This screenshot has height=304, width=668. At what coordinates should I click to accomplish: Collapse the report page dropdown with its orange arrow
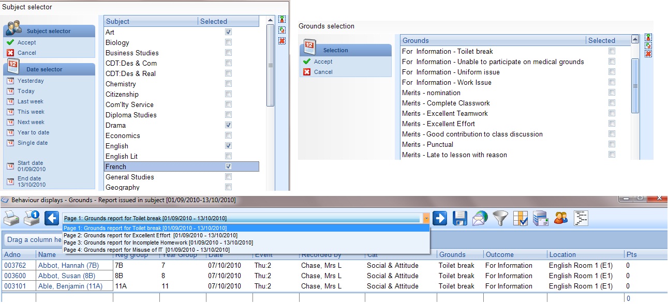(426, 218)
